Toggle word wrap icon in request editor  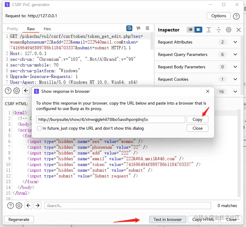[129, 28]
